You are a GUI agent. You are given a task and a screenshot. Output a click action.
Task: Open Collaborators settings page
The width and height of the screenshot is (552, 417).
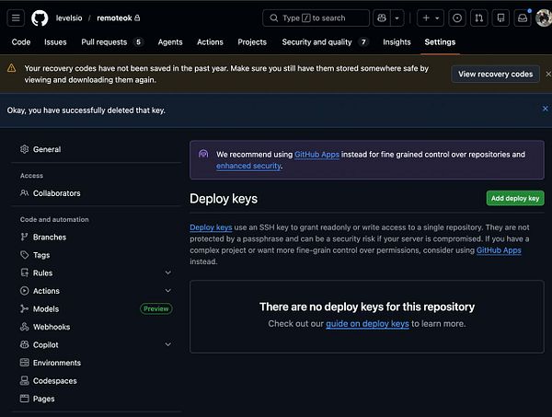57,193
